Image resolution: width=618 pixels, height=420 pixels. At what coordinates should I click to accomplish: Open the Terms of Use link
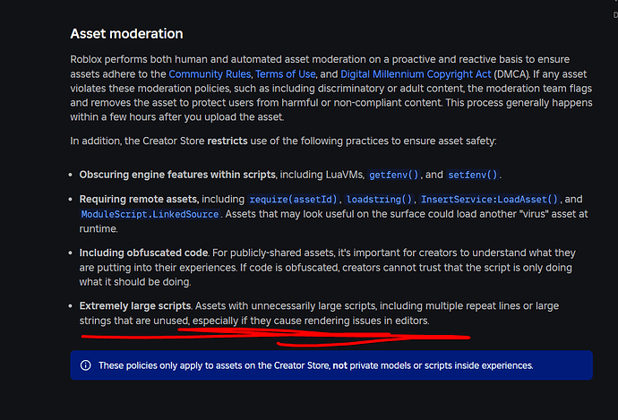[286, 74]
